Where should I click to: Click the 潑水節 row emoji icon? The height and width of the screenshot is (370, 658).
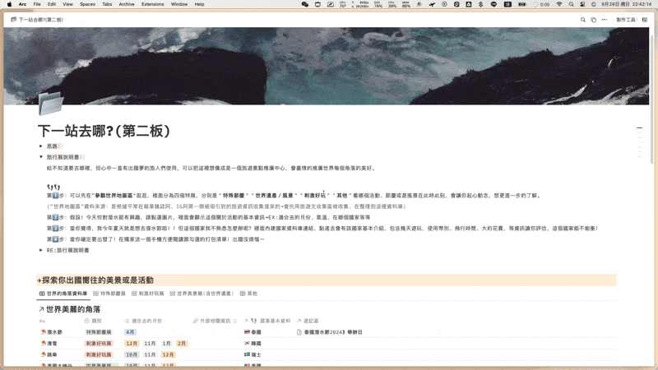44,332
